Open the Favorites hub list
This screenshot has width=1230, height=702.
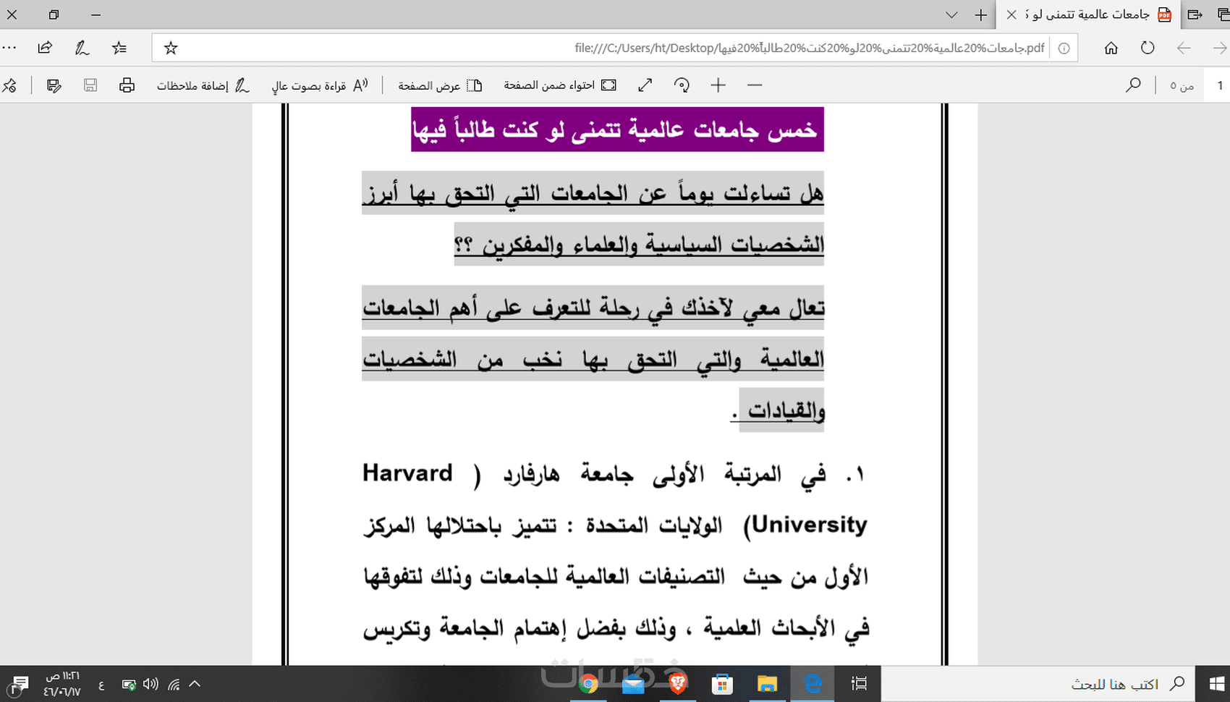click(119, 48)
